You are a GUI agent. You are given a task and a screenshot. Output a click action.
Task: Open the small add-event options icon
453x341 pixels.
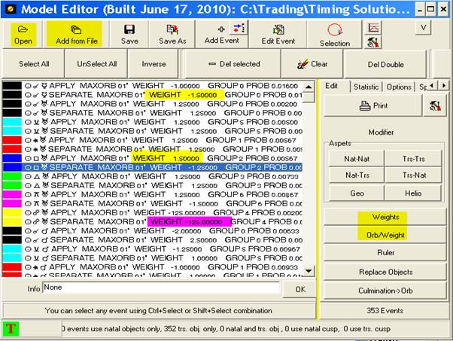pyautogui.click(x=239, y=29)
